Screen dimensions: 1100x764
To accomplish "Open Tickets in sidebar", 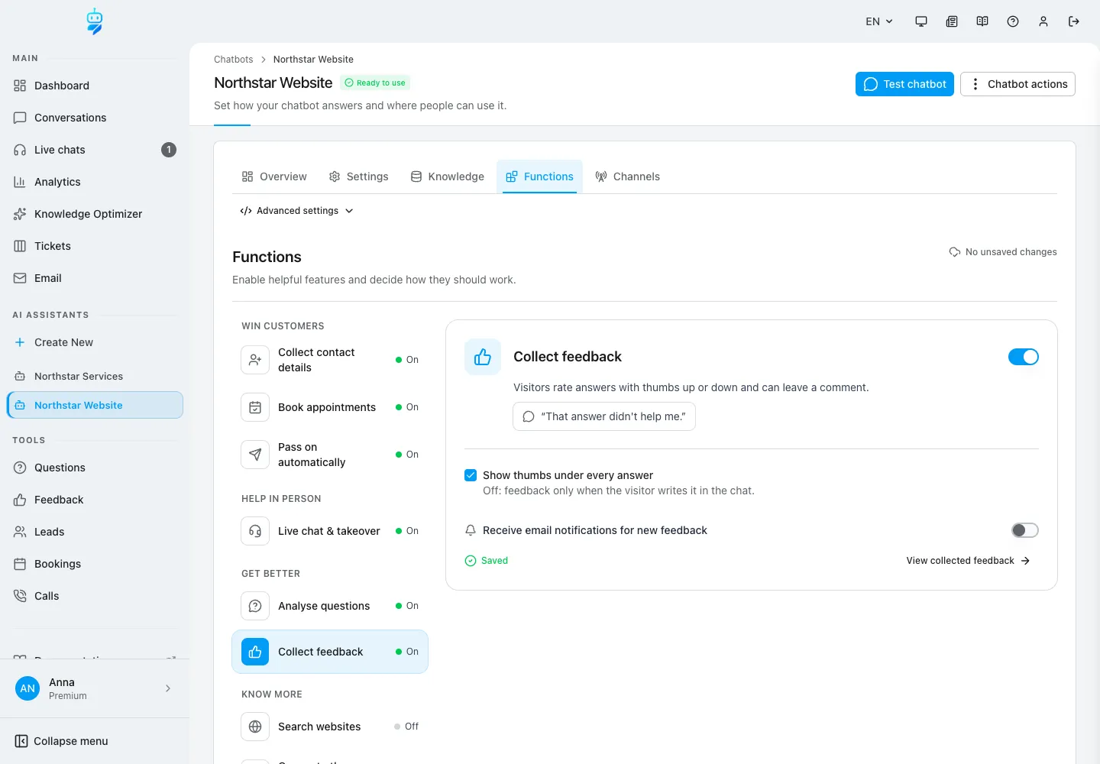I will coord(95,246).
